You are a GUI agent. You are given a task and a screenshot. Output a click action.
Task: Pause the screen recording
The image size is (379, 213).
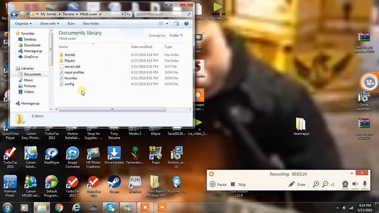click(x=218, y=184)
